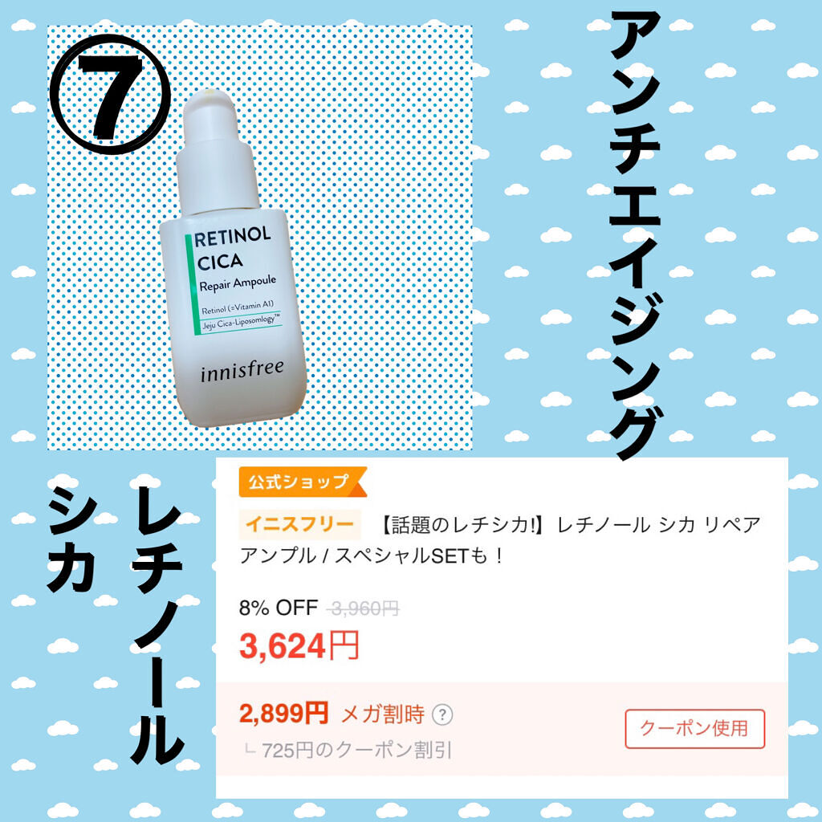Click the Repair Ampoule text on the bottle
822x822 pixels.
tap(238, 284)
